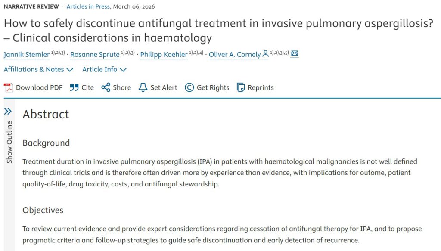
Task: Click the Abstract heading
Action: [x=46, y=114]
